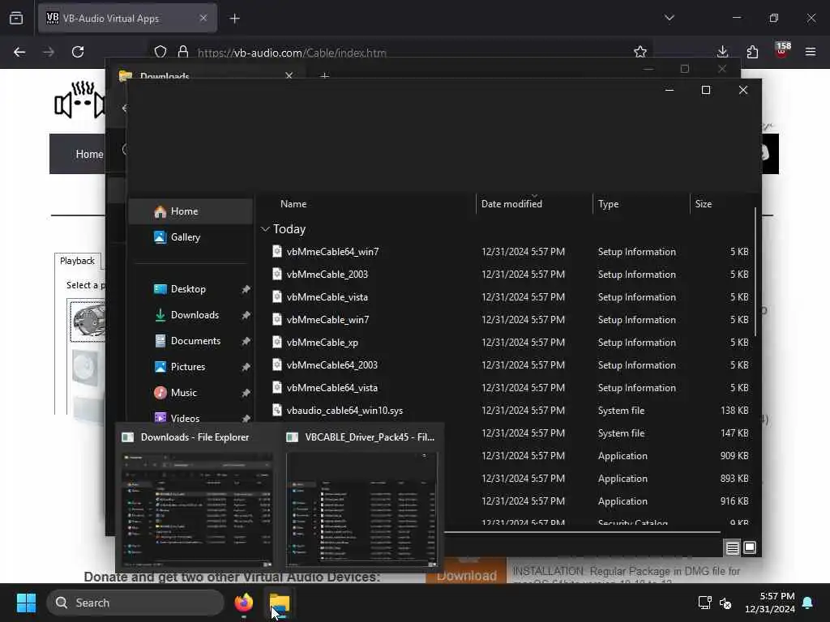The image size is (830, 622).
Task: Click the file icon of vbMmeCable_xp
Action: coord(277,342)
